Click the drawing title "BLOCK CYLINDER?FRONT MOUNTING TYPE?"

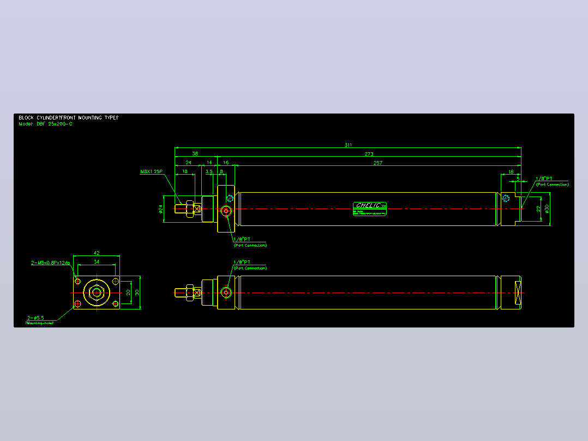(x=69, y=117)
